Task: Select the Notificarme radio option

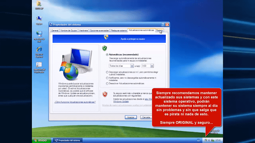Action: 107,78
